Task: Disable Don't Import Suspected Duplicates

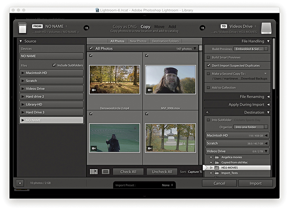Action: point(208,65)
